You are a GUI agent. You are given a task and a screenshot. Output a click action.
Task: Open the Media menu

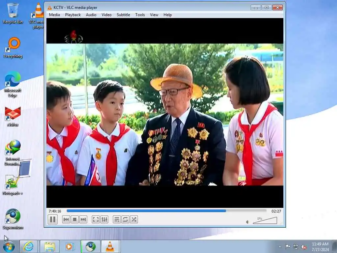54,15
